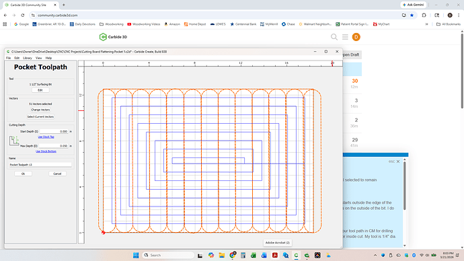Click the Use Stock Bottom link

(46, 151)
